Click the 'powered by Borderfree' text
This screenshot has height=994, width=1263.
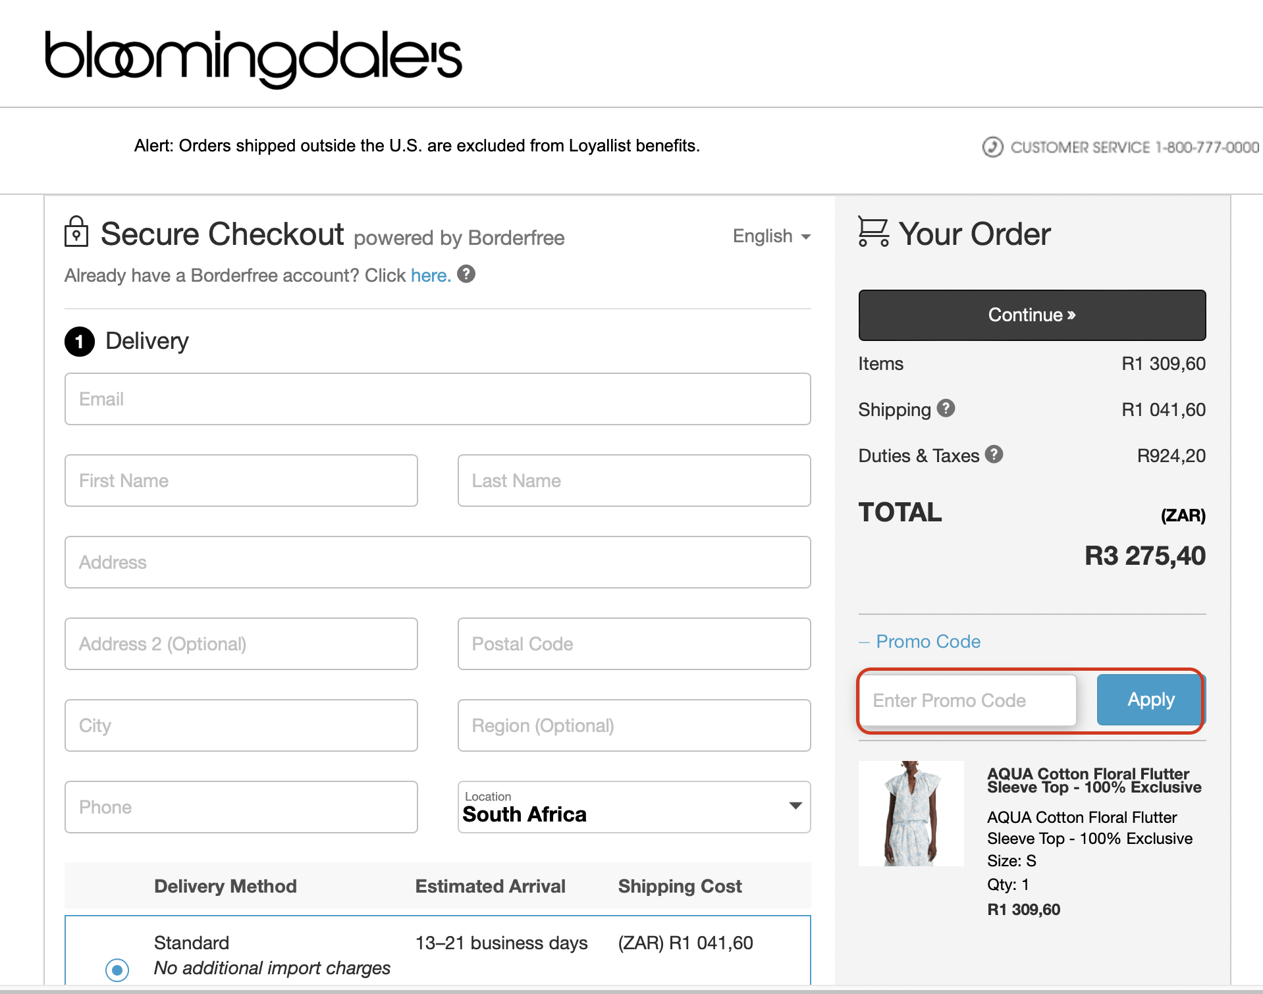(459, 238)
